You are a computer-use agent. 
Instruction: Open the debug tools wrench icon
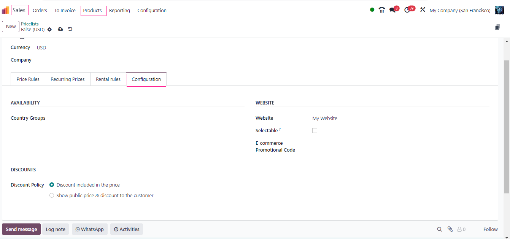tap(423, 10)
